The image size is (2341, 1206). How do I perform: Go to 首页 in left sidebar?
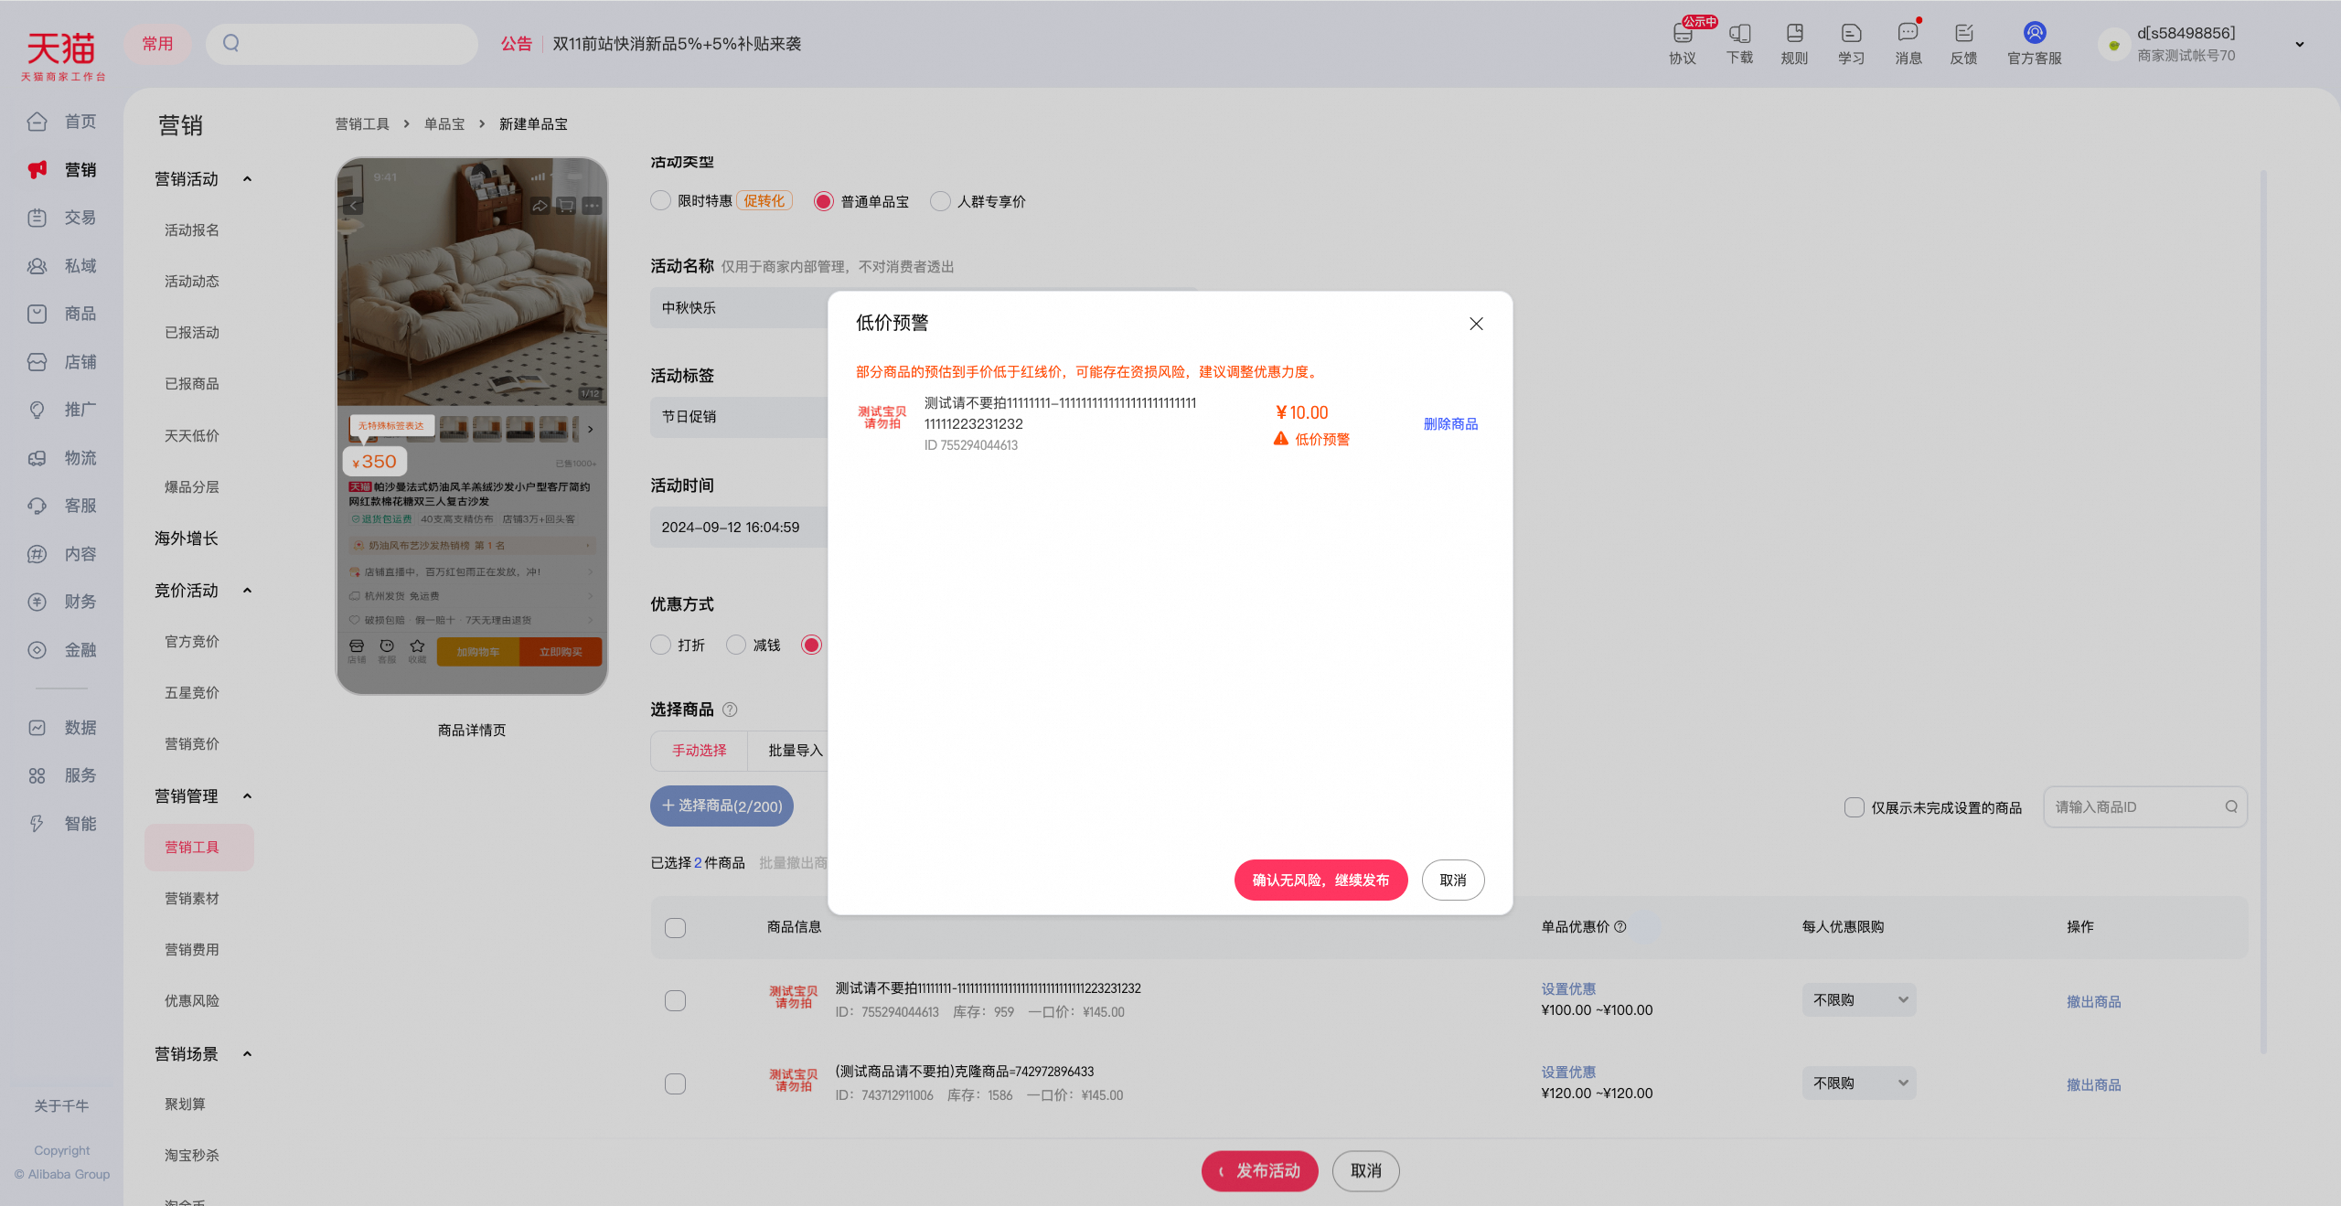point(62,122)
